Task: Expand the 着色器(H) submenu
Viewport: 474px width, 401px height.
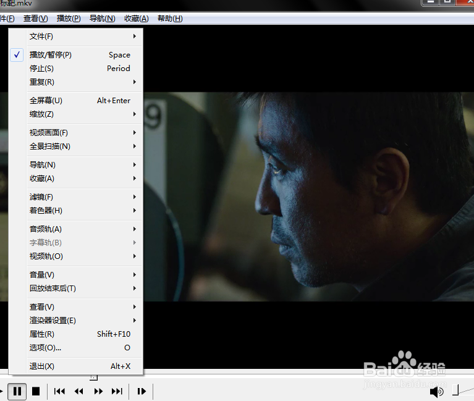Action: click(75, 211)
